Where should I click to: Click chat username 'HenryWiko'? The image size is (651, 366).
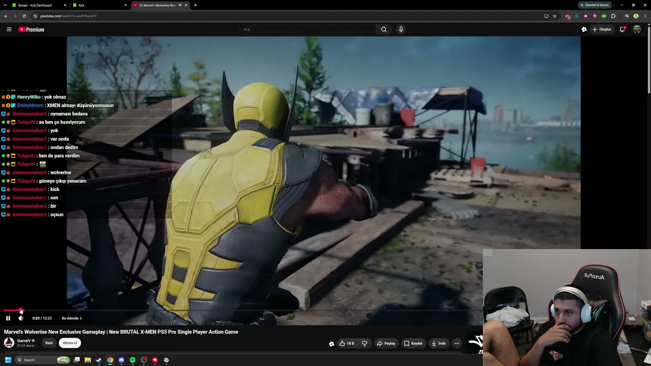tap(28, 97)
